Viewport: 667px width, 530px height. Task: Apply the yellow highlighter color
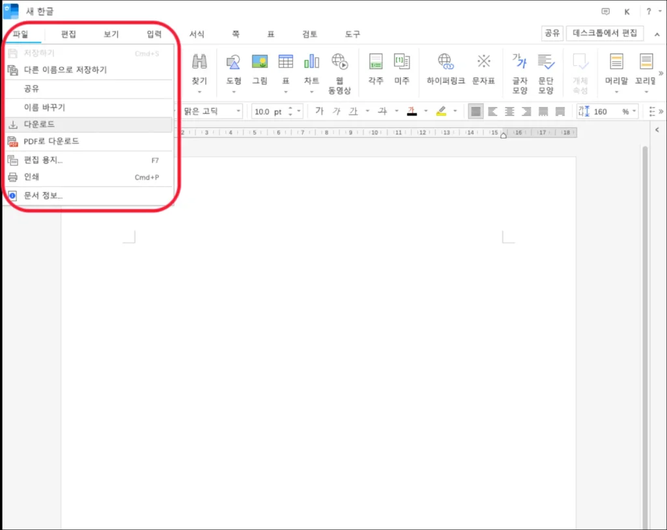point(441,111)
